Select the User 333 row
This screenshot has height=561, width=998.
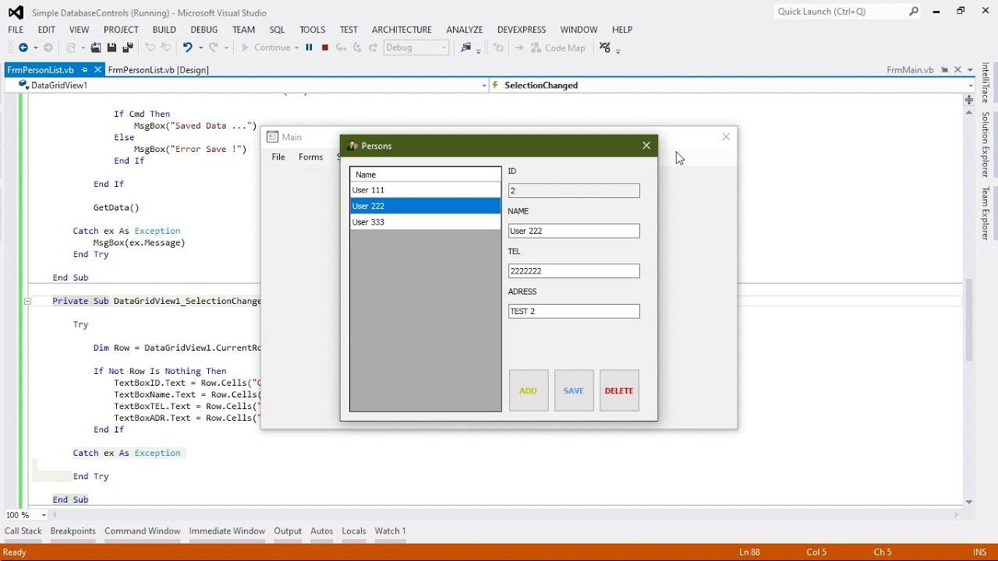[425, 222]
